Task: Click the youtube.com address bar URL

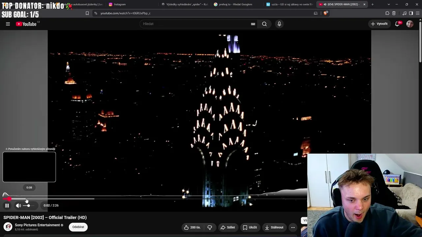Action: point(125,13)
